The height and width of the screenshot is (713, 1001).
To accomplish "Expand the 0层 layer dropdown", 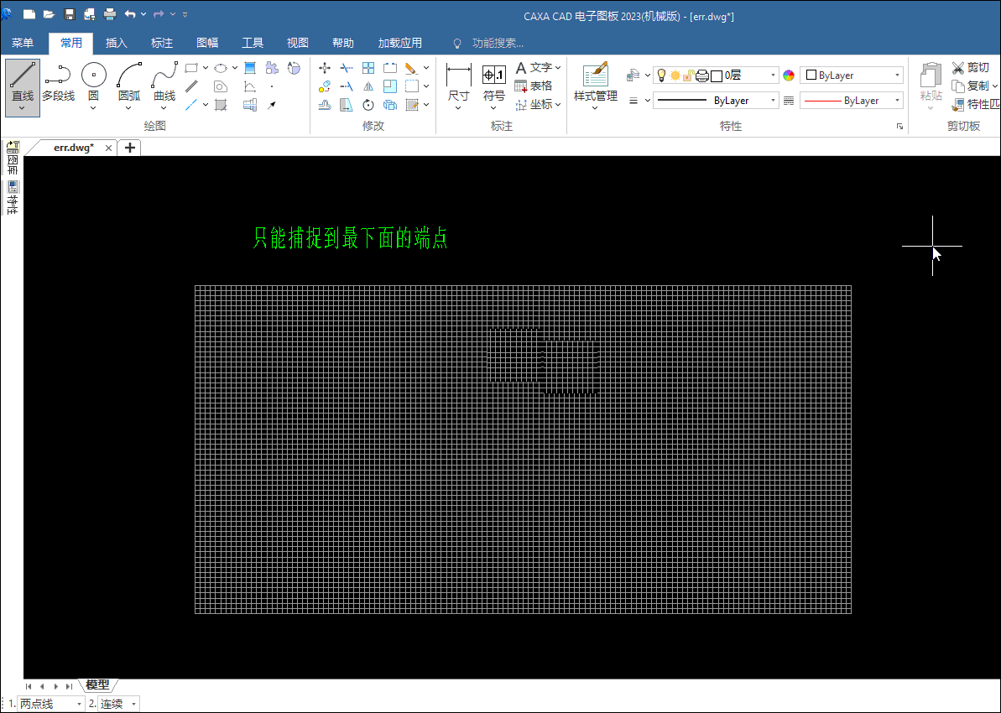I will tap(773, 75).
